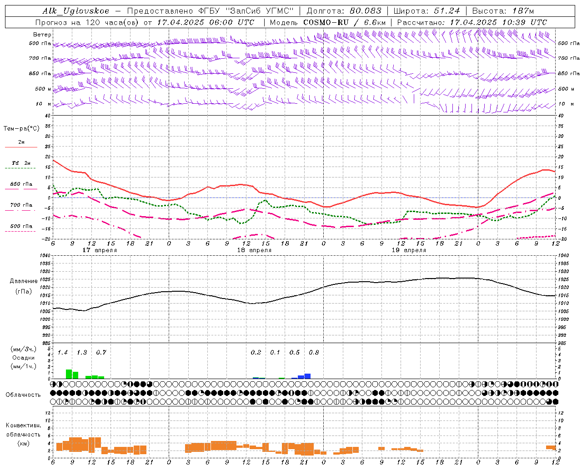Click '500 гПа' in the temperature legend
The image size is (582, 466).
click(x=21, y=226)
